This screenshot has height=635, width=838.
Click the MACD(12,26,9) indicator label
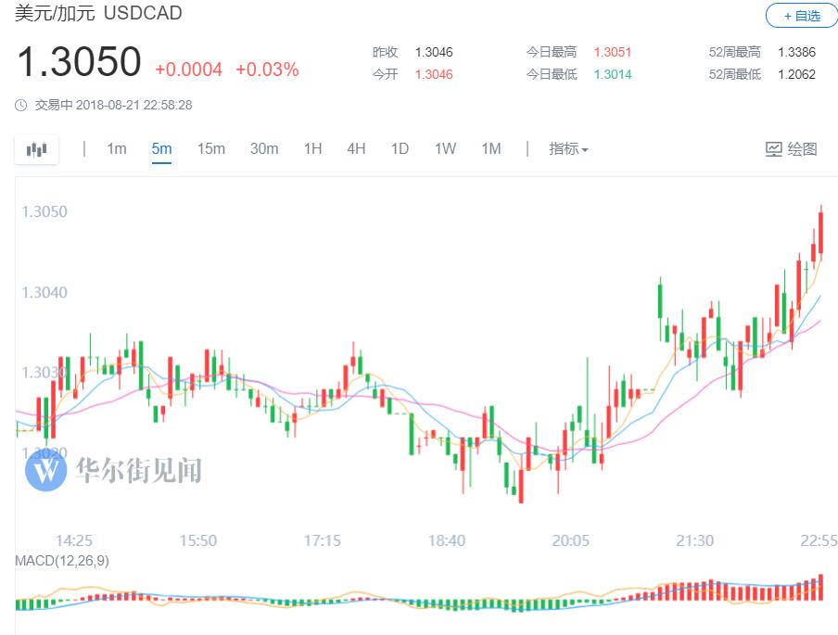pyautogui.click(x=61, y=562)
